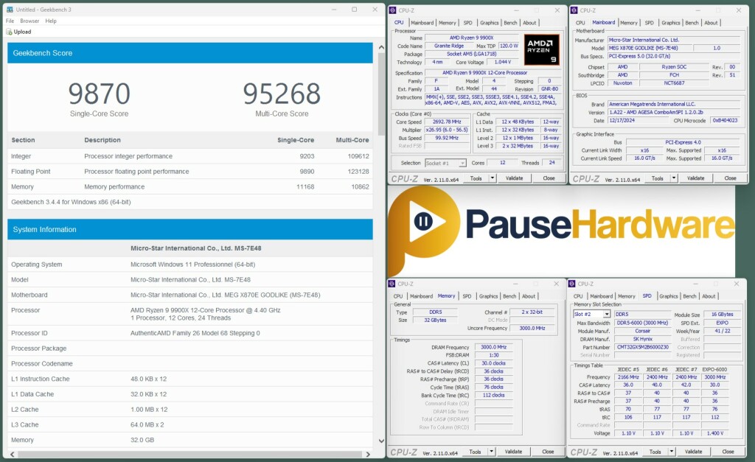Click the CAS# Latency field 30.0 clocks

pyautogui.click(x=493, y=363)
